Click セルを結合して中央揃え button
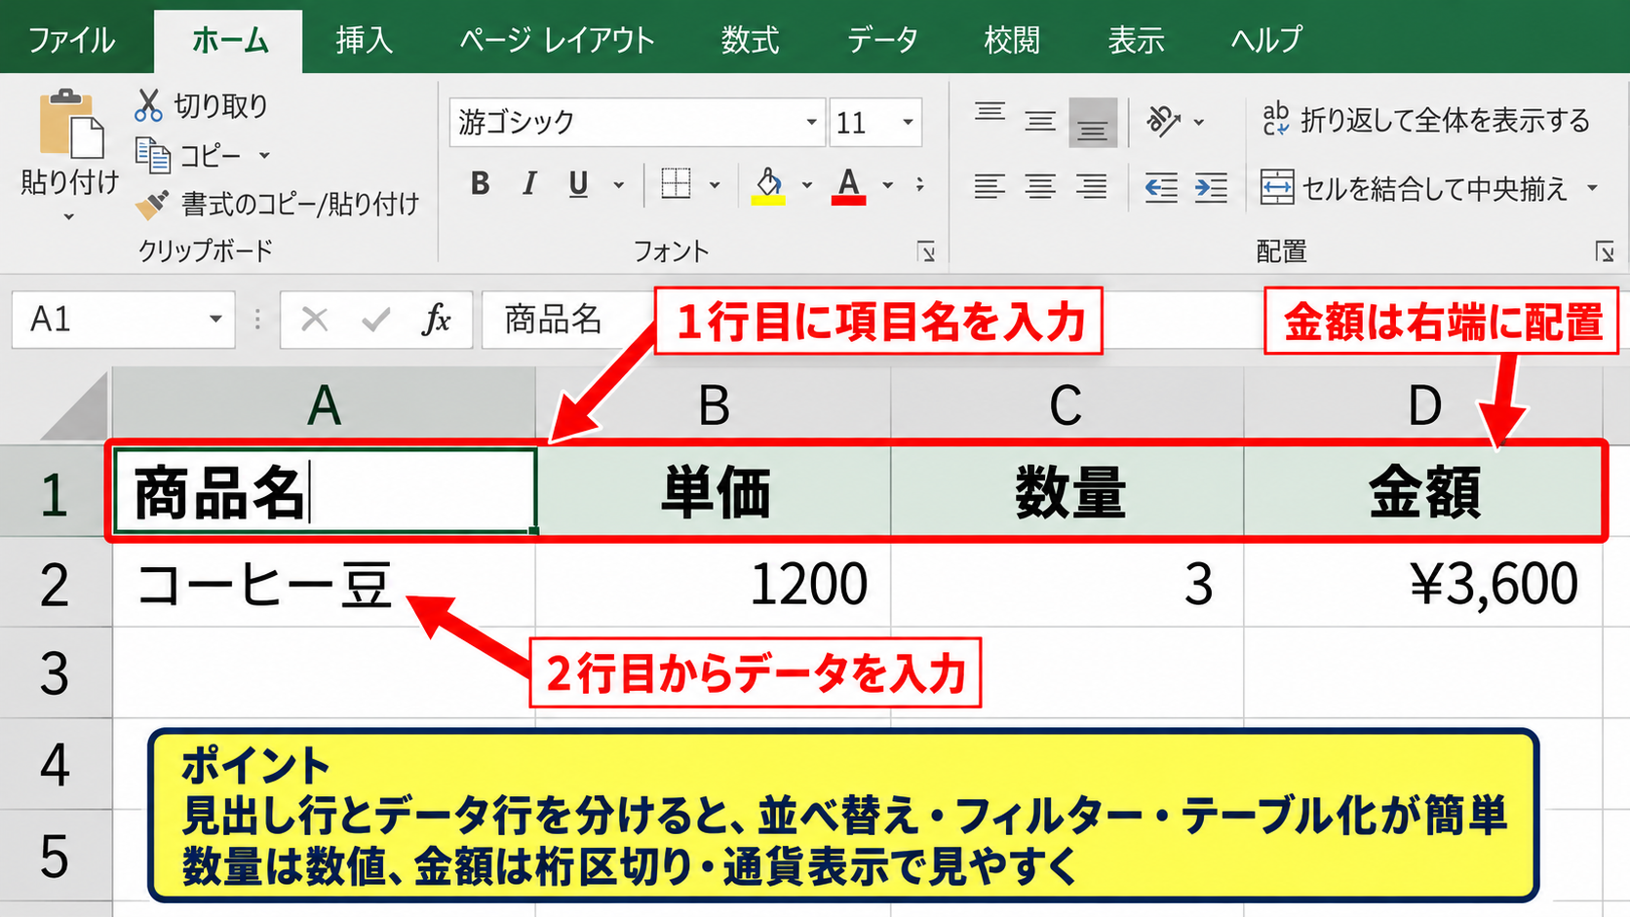The height and width of the screenshot is (917, 1630). (x=1414, y=187)
